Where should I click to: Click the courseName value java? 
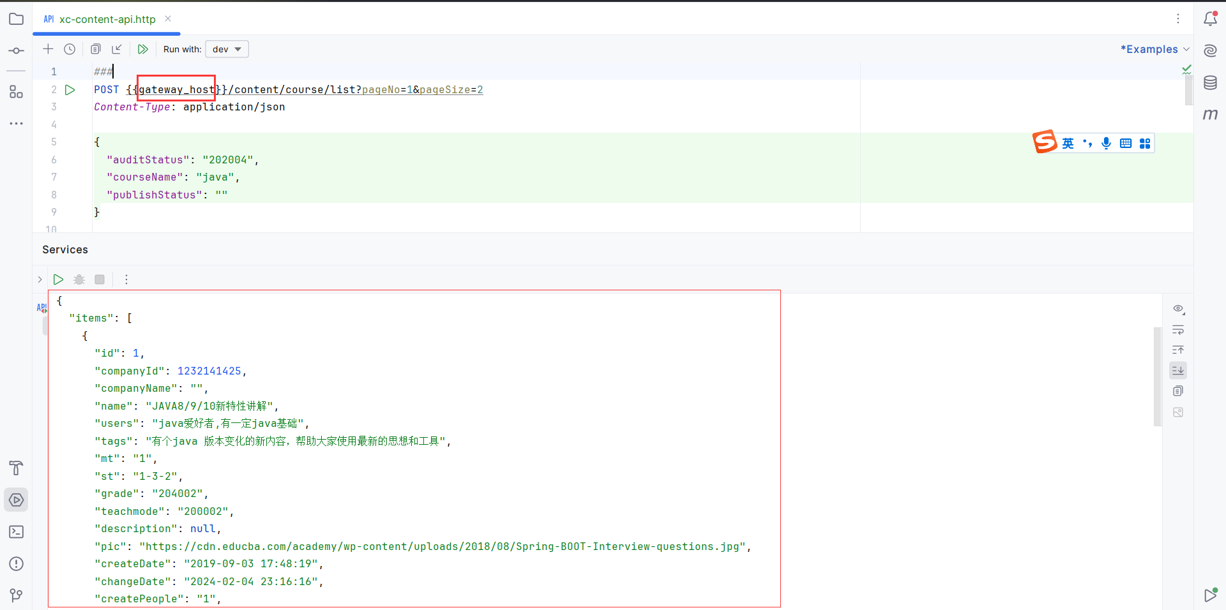[215, 177]
